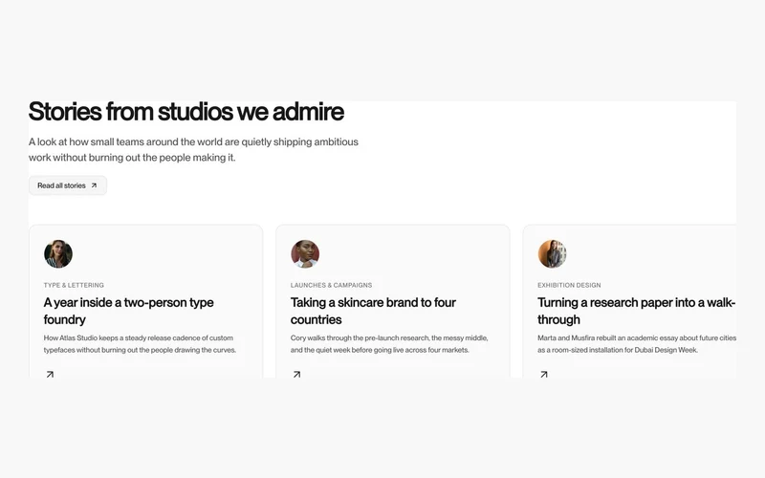This screenshot has width=765, height=478.
Task: Open arrow icon on the skincare brand card
Action: tap(296, 374)
